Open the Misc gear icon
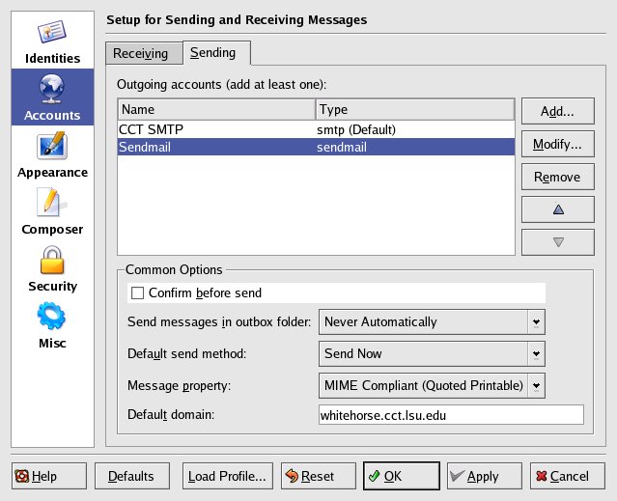Viewport: 617px width, 501px height. (52, 318)
